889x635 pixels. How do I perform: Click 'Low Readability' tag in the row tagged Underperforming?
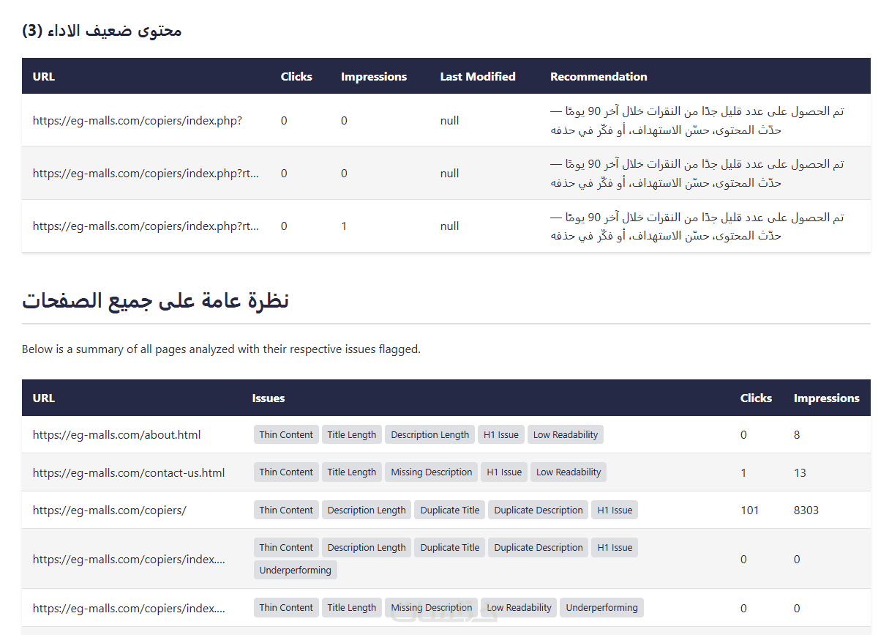click(519, 608)
